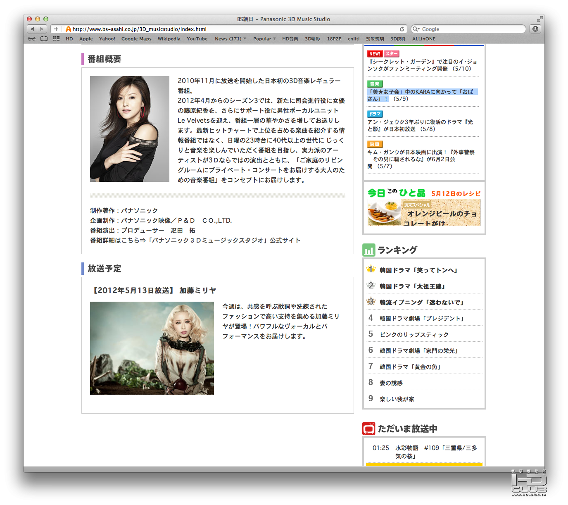Viewport: 568px width, 505px height.
Task: Click the 加藤ミリヤ broadcast photo
Action: 152,348
